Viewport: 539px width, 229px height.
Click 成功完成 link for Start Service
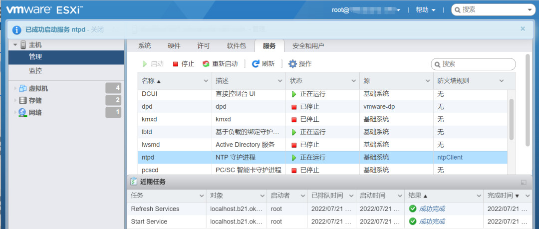432,222
